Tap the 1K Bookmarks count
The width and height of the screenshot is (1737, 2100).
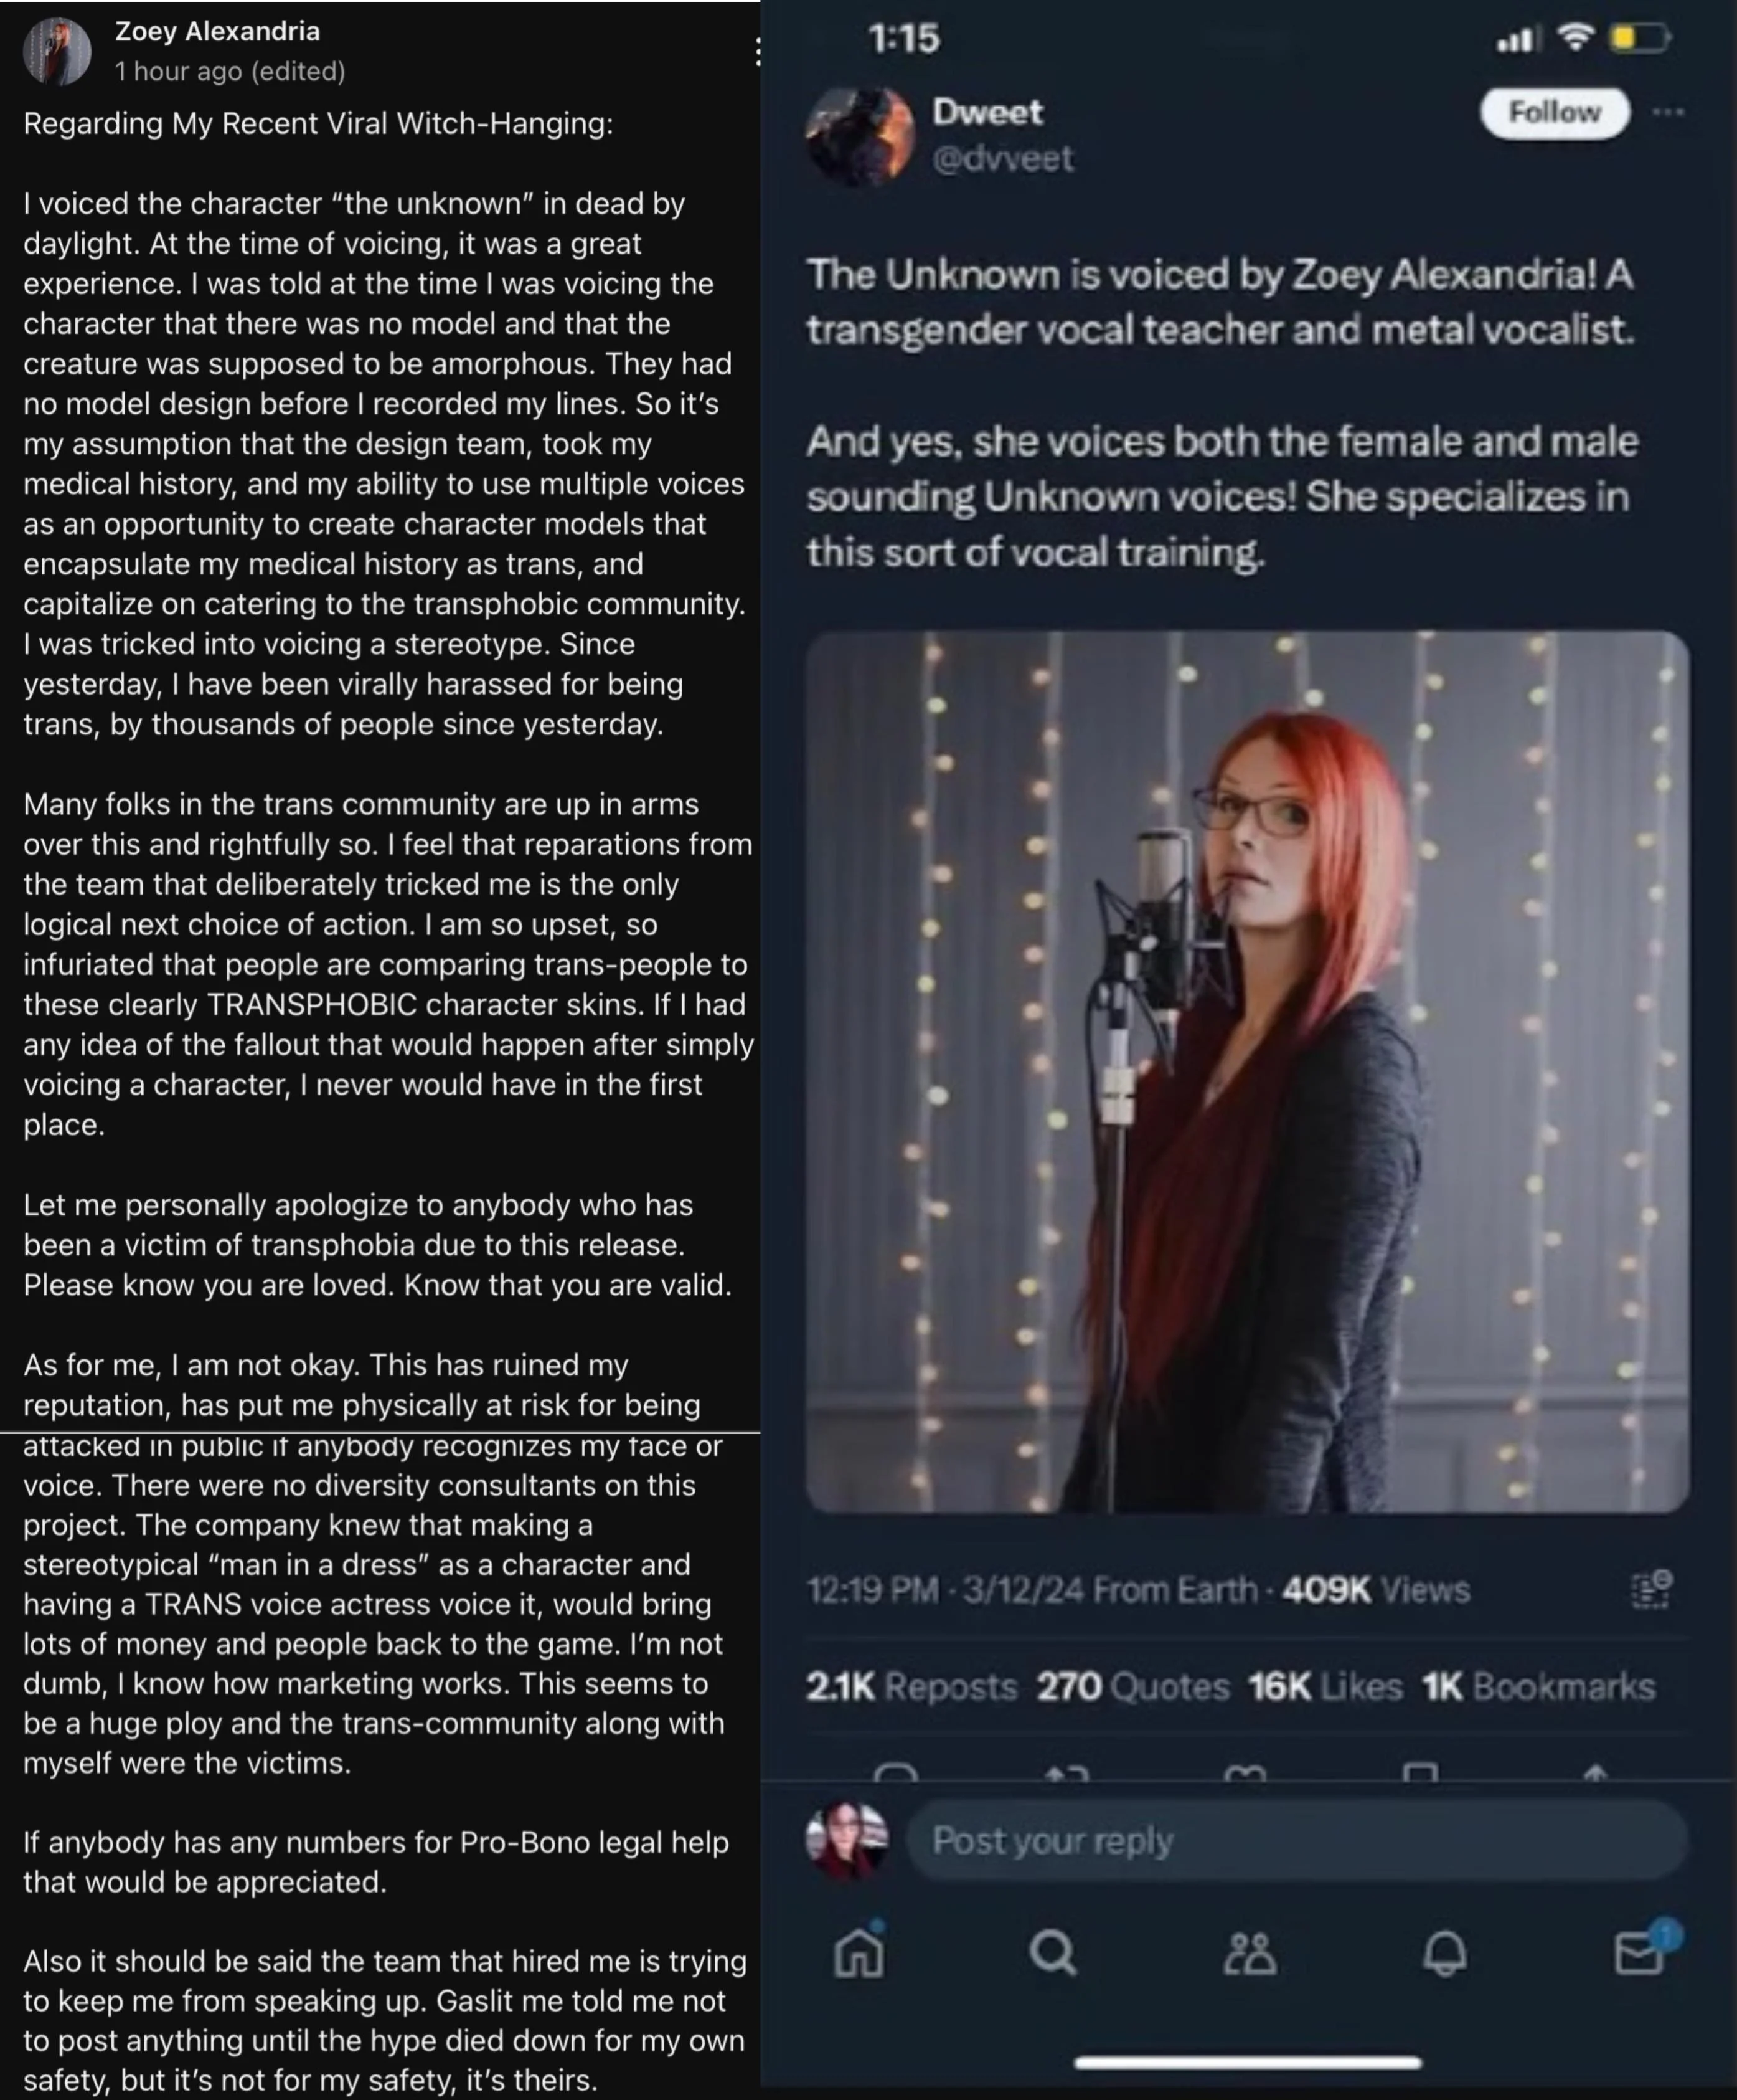1538,1687
